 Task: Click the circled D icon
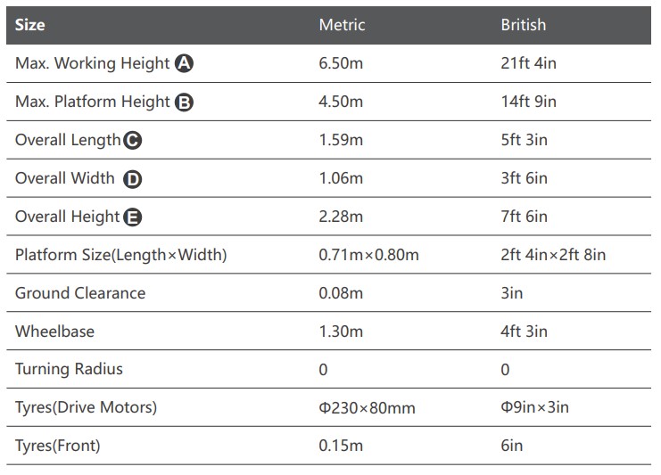coord(132,179)
